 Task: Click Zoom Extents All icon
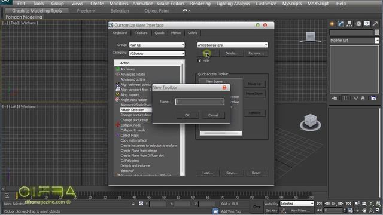pyautogui.click(x=378, y=204)
